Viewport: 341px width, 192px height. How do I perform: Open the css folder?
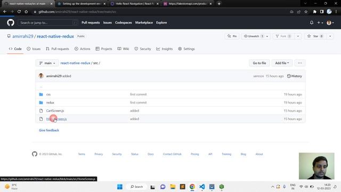coord(48,94)
